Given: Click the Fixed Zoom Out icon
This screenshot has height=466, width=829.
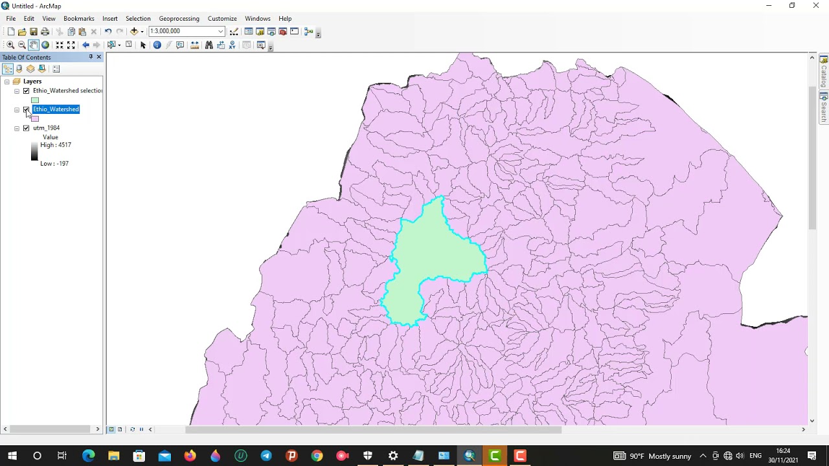Looking at the screenshot, I should pyautogui.click(x=71, y=45).
